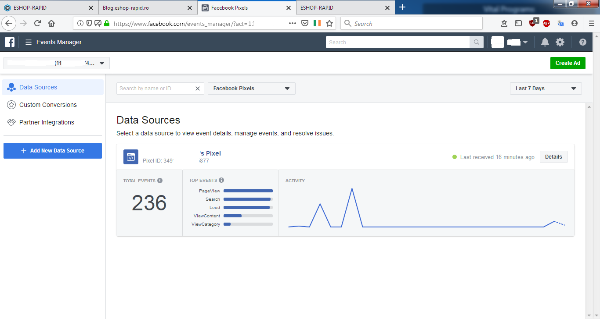Open Custom Conversions in the sidebar
The image size is (600, 319).
tap(53, 105)
